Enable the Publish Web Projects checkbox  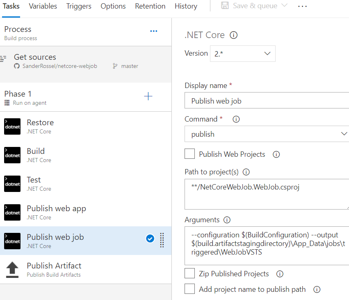pos(189,154)
